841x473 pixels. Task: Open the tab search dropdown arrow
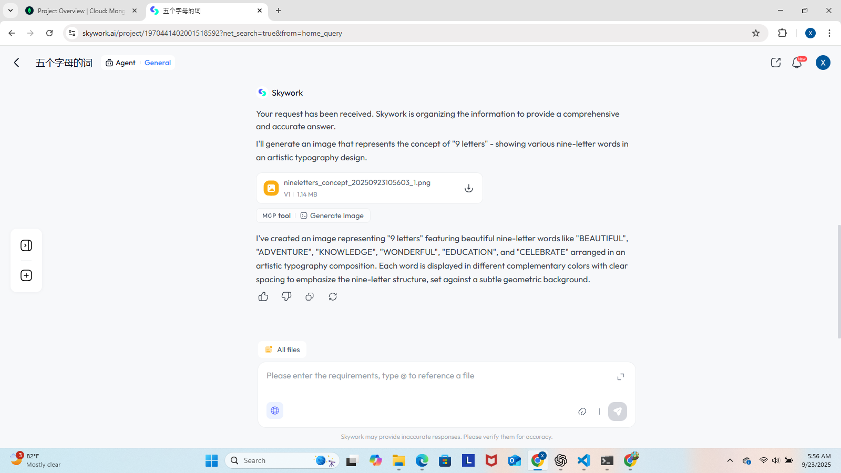pos(11,11)
